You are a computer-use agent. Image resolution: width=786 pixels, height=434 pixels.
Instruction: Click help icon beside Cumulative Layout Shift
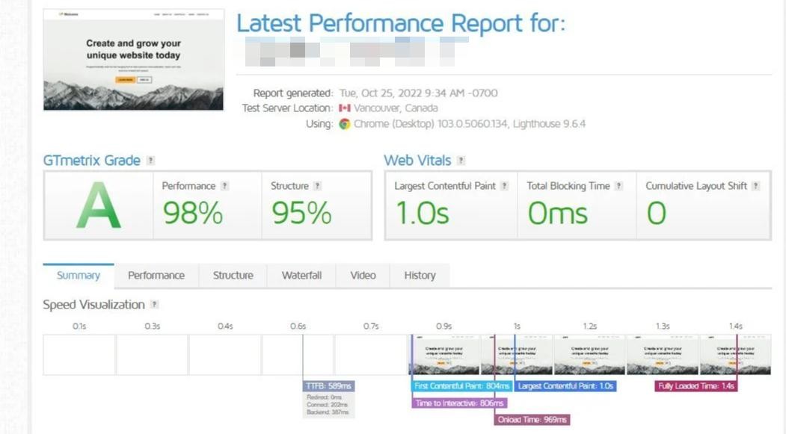point(756,186)
